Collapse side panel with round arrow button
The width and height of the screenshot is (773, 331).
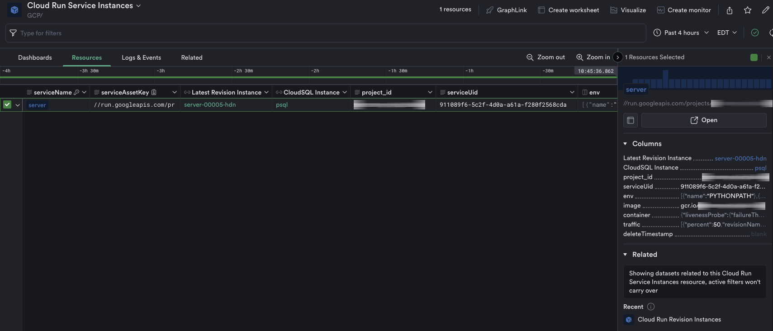[x=617, y=57]
